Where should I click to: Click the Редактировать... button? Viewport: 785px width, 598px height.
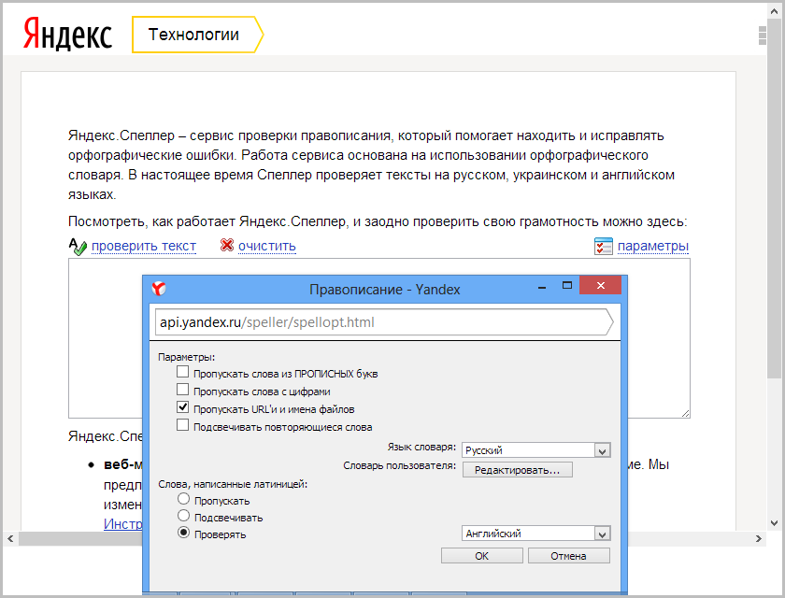tap(517, 470)
